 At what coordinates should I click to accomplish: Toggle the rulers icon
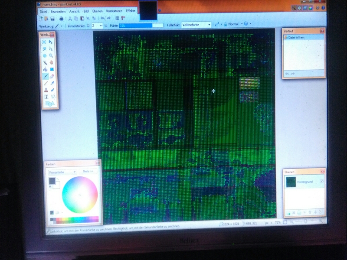(123, 18)
